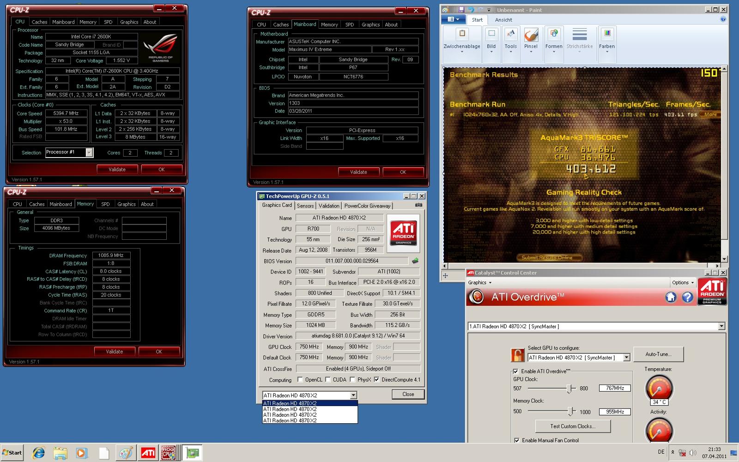Click the GPU-Z Close button

408,394
